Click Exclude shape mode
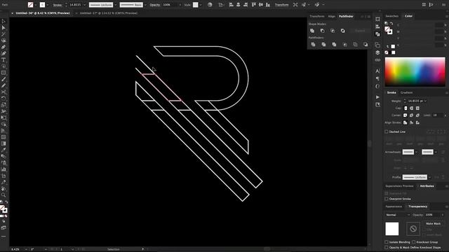The image size is (449, 252). [343, 31]
